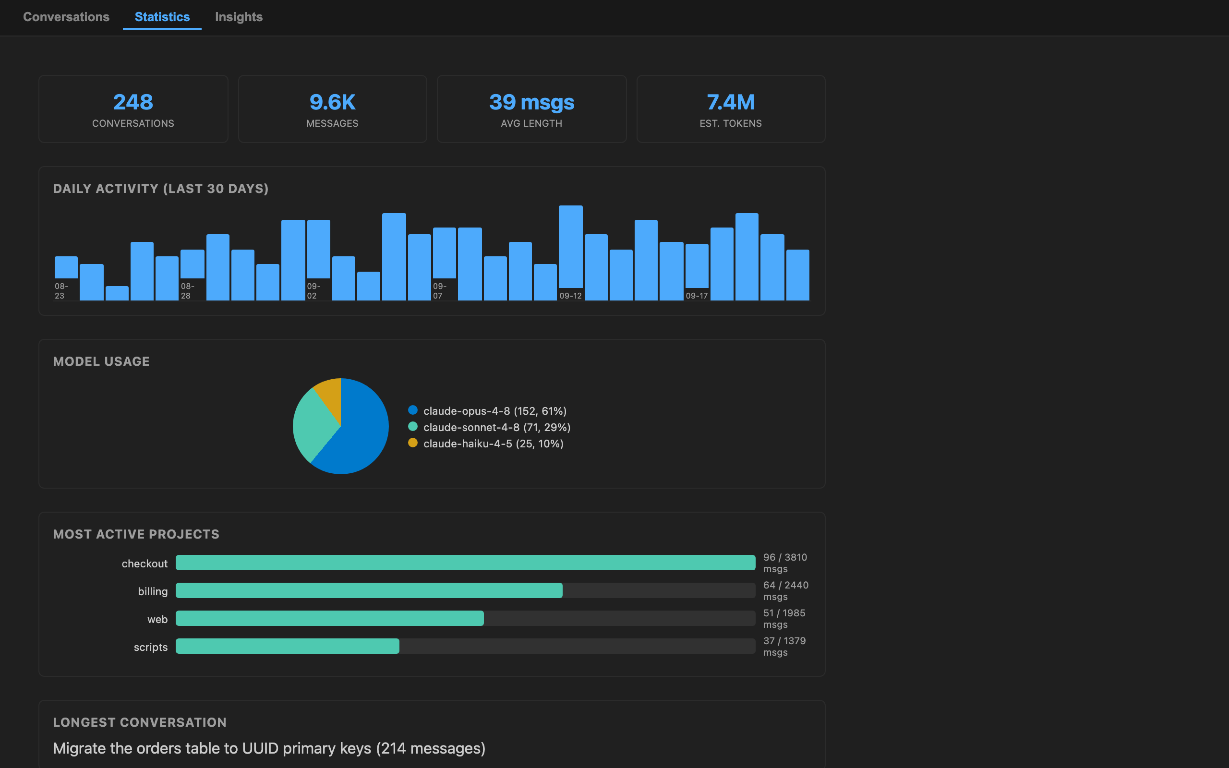Click the 9.6K Messages stat card
The height and width of the screenshot is (768, 1229).
(x=332, y=109)
